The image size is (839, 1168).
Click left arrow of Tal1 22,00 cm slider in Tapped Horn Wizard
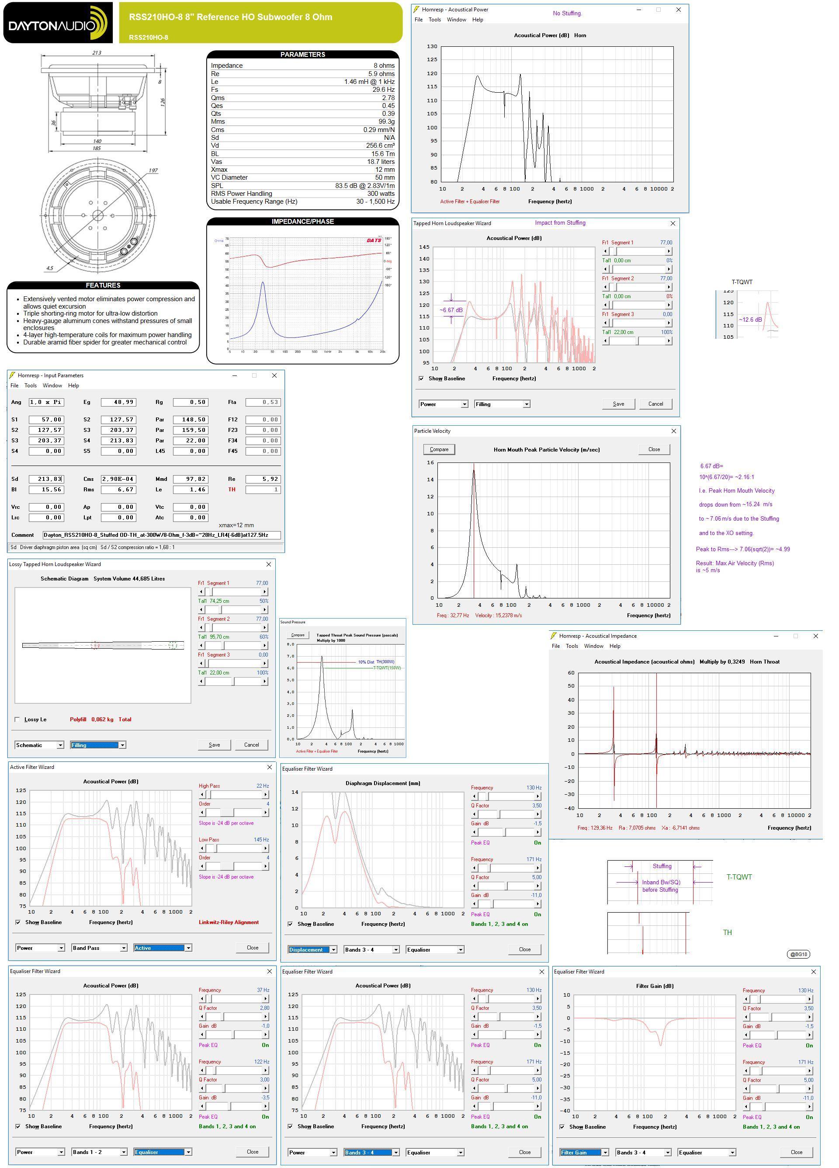606,341
